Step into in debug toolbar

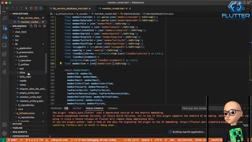17,8
